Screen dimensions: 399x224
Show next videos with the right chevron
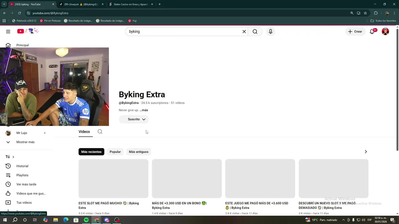pos(366,152)
